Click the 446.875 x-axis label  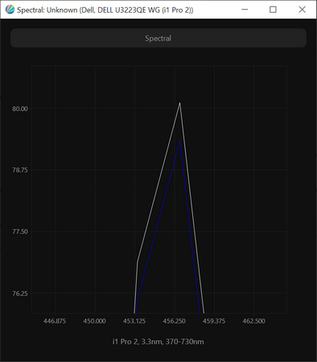click(55, 321)
